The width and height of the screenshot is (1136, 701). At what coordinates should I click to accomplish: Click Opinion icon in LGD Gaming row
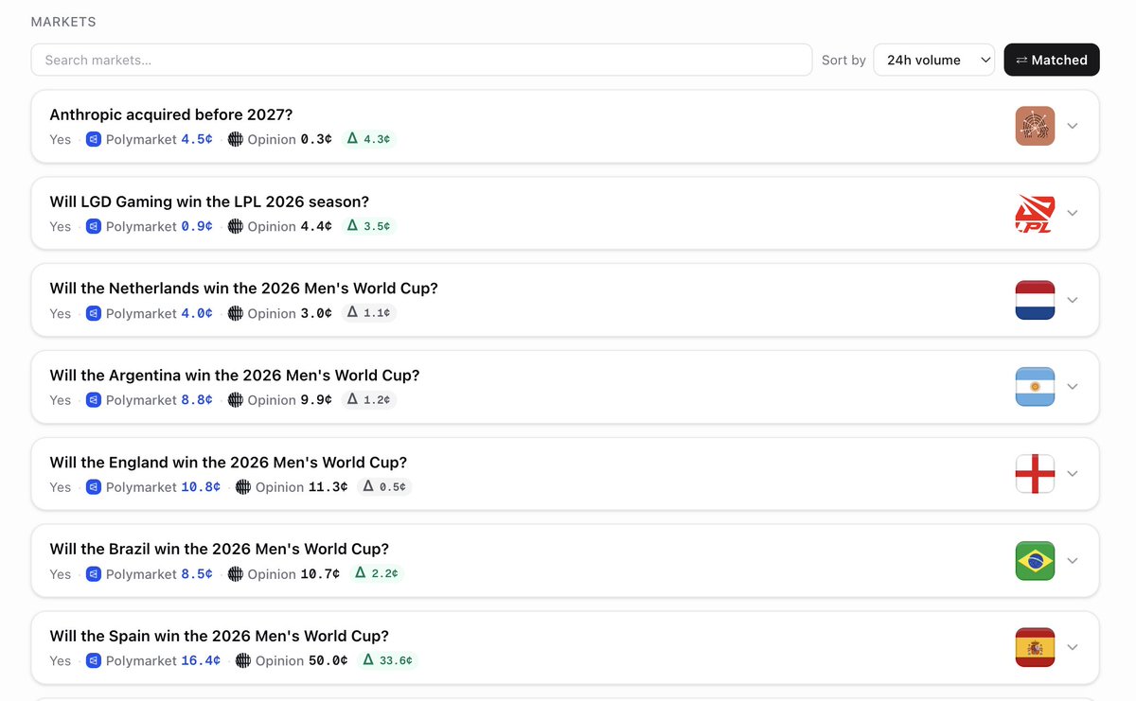236,226
